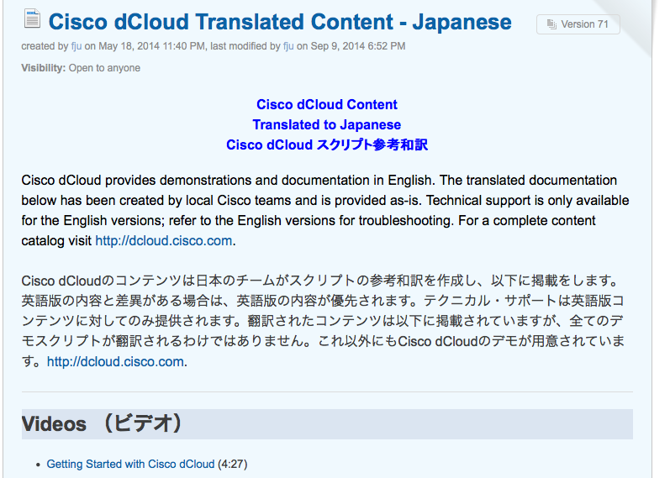Open Getting Started with Cisco dCloud video
This screenshot has width=670, height=478.
130,464
